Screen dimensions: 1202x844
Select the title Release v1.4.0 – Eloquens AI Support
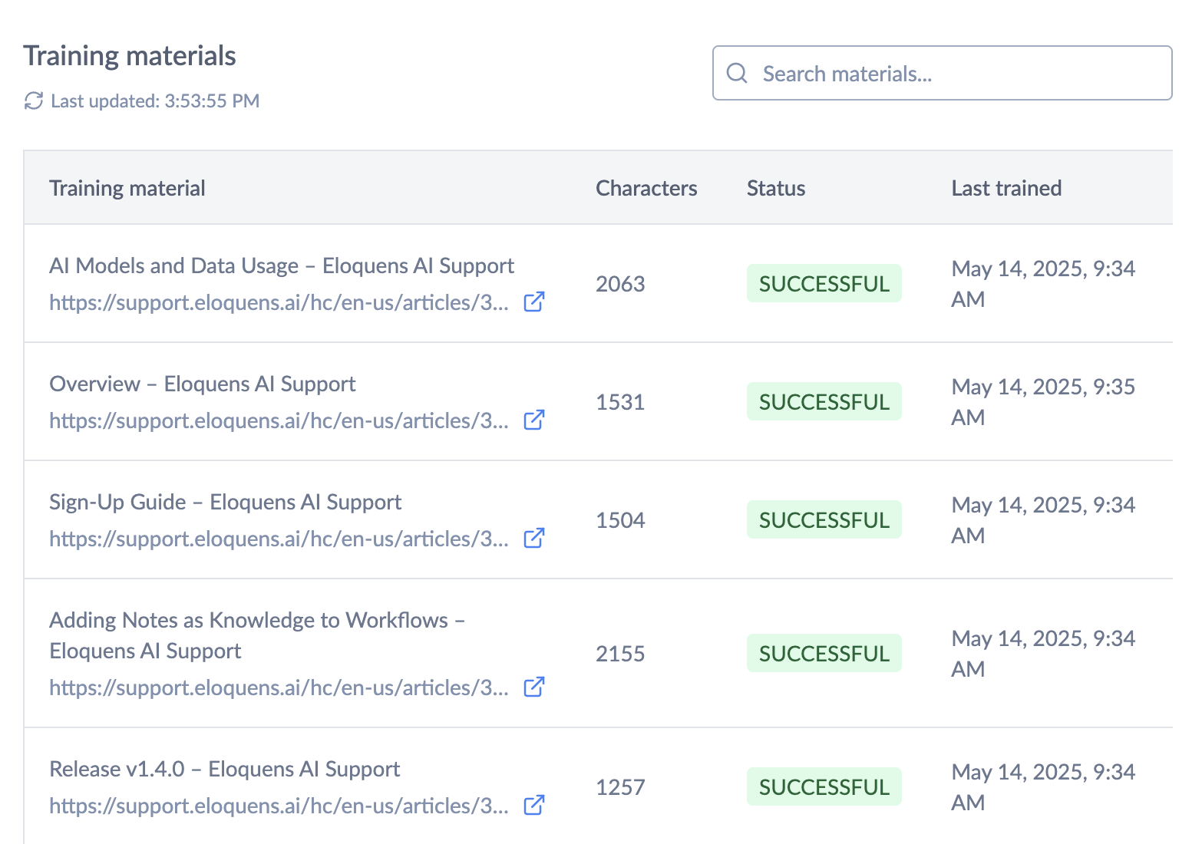pos(225,769)
